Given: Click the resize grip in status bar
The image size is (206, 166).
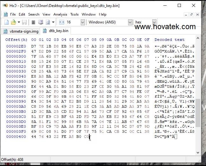Looking at the screenshot, I should [200, 161].
